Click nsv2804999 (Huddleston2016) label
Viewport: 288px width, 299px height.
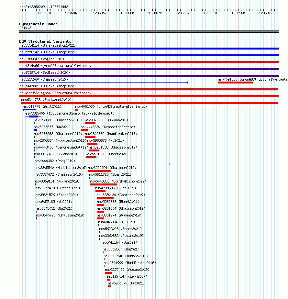tap(130, 263)
